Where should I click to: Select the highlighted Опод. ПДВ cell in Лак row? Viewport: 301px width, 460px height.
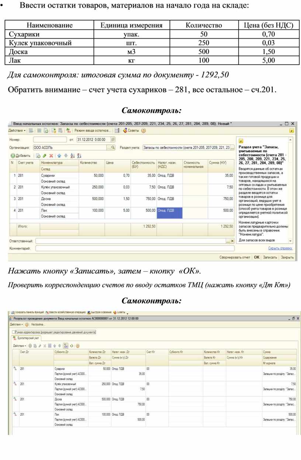(x=169, y=213)
